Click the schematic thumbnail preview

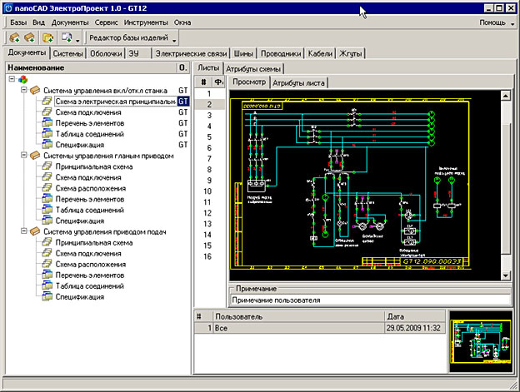coord(481,342)
